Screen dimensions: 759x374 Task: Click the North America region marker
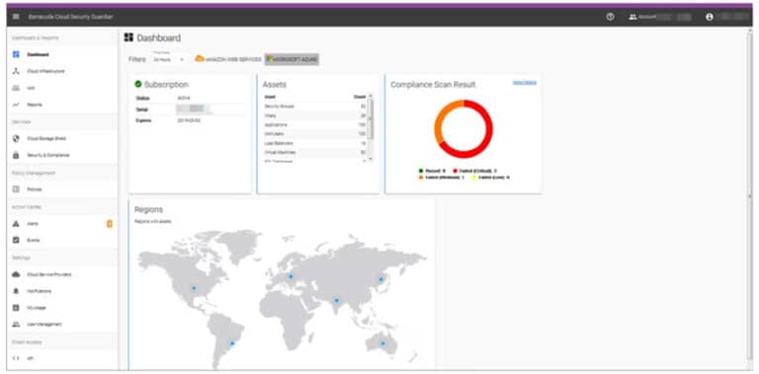coord(194,288)
